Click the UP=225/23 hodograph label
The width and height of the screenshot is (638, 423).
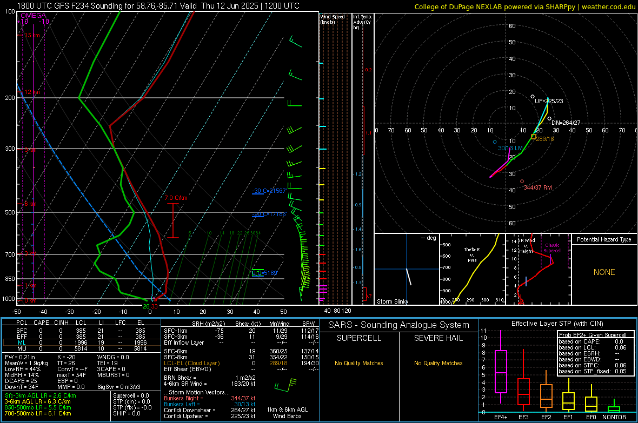point(549,101)
